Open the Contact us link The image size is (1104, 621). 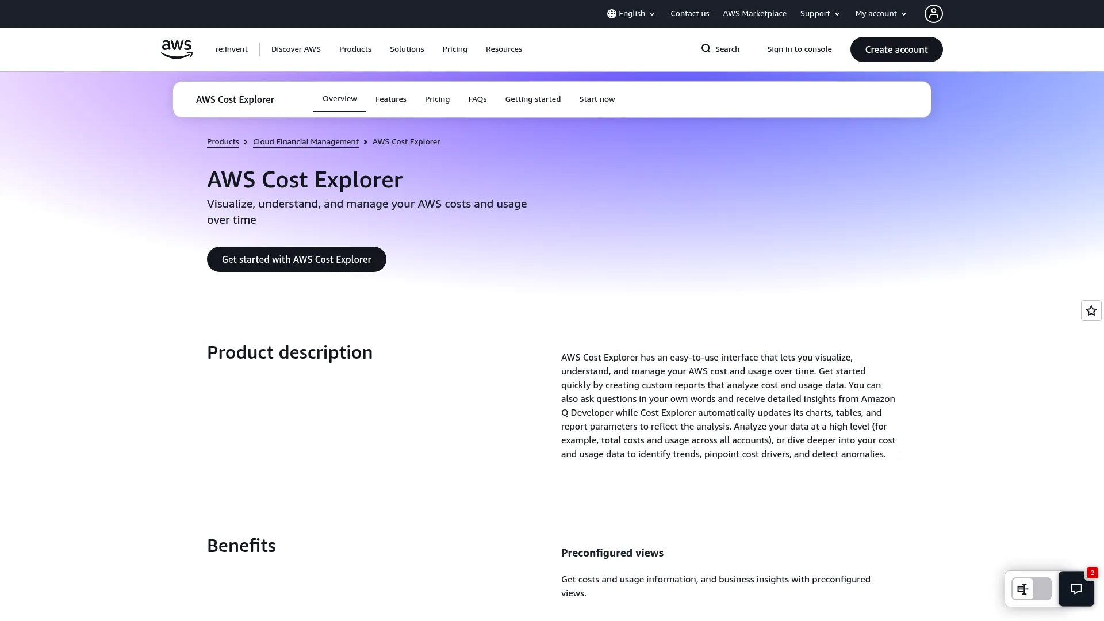pyautogui.click(x=689, y=14)
